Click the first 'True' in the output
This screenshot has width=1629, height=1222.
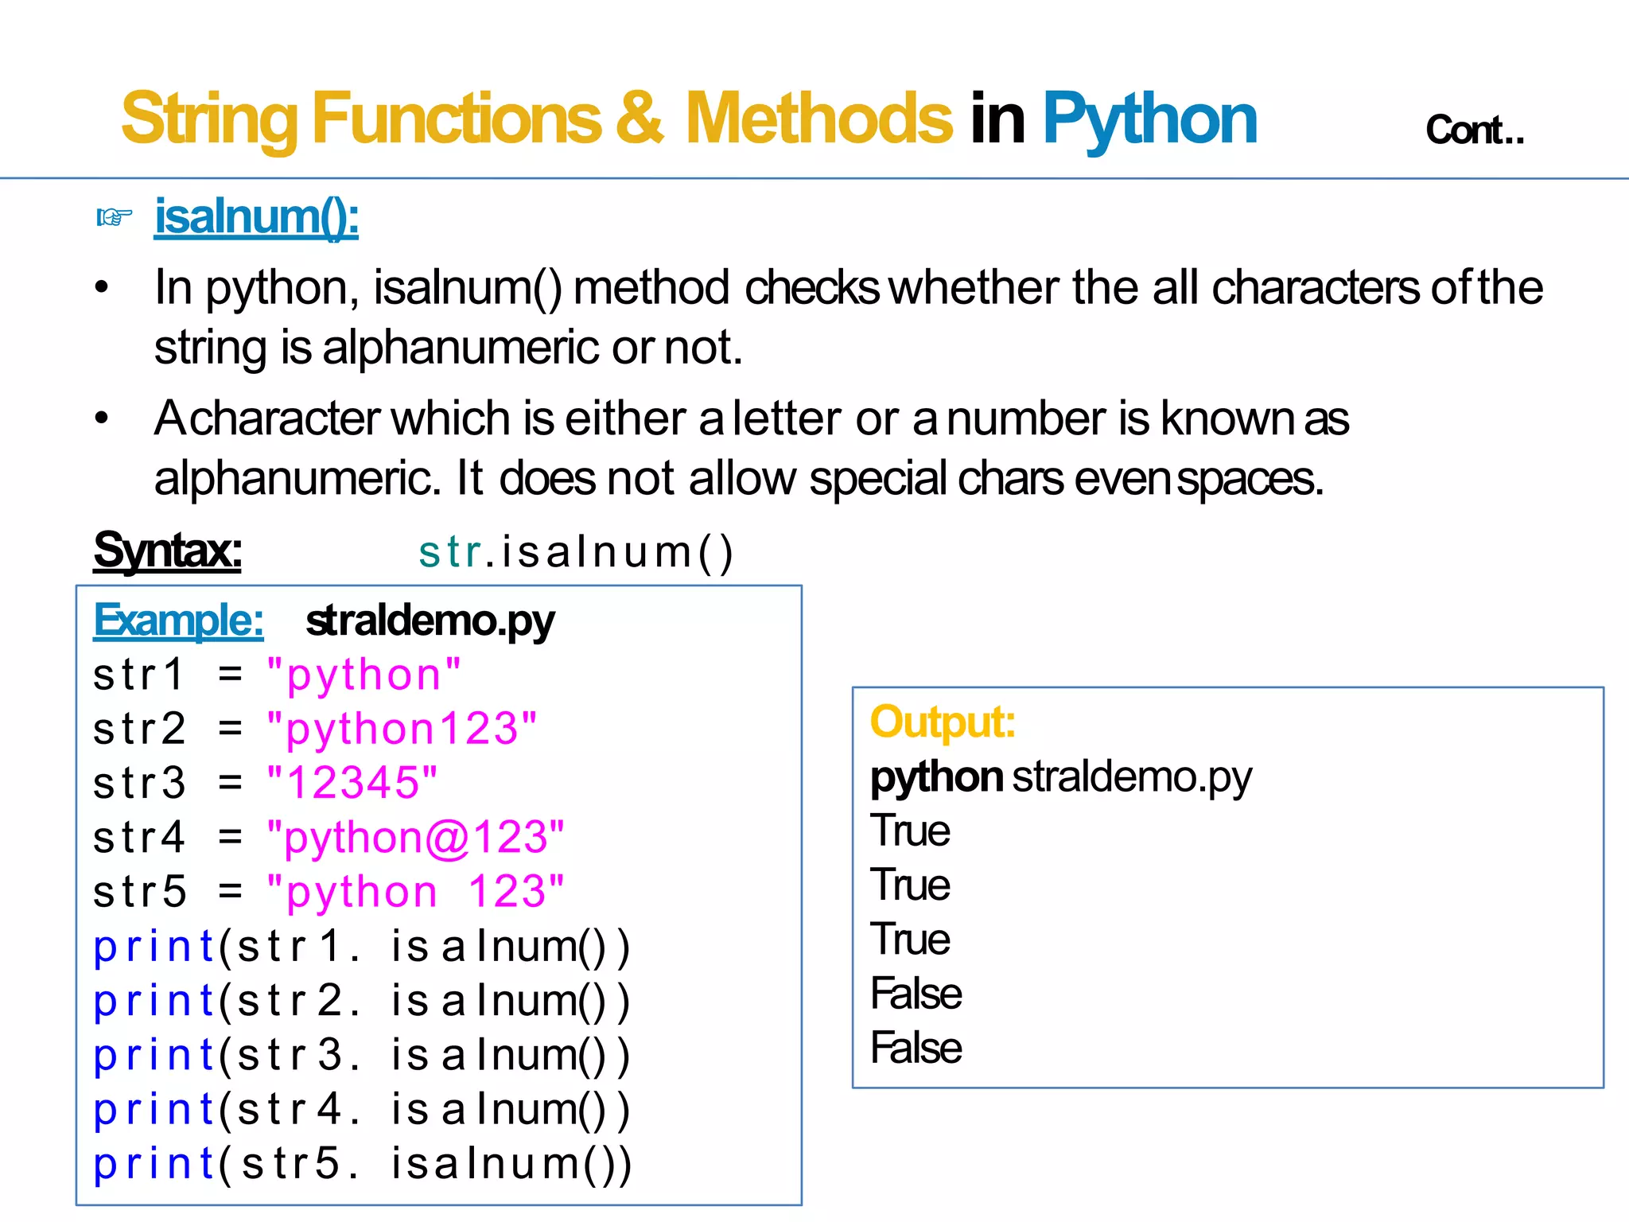910,831
